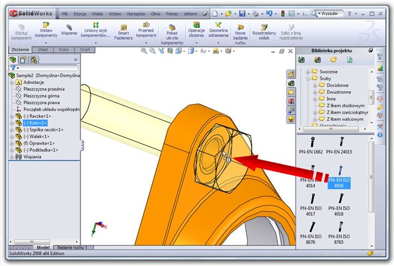Expand the Sworznie library folder

(x=308, y=72)
